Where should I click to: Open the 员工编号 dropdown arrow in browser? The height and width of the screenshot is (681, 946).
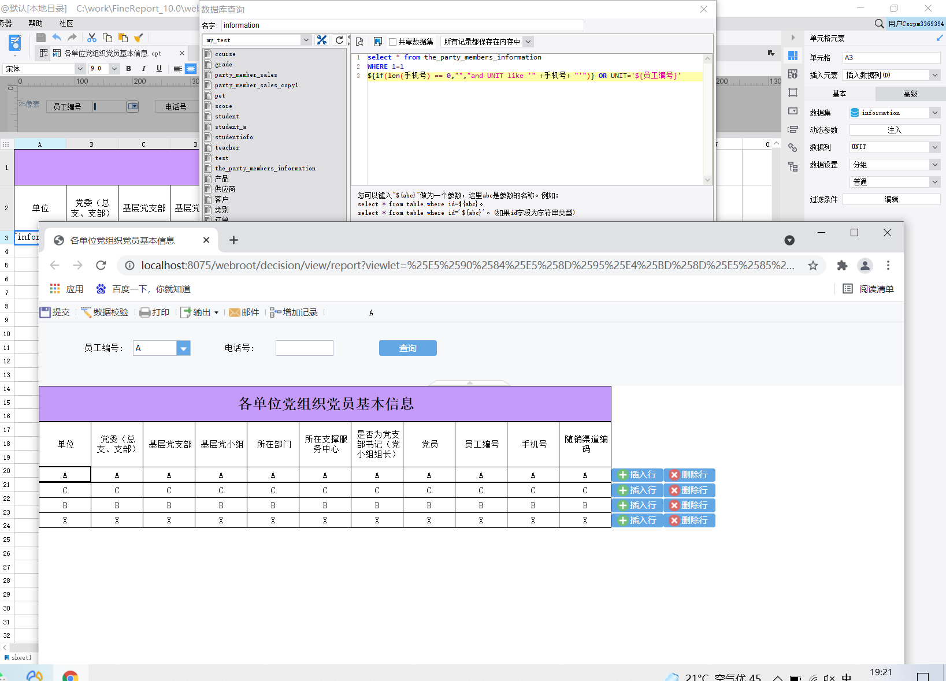(x=183, y=348)
